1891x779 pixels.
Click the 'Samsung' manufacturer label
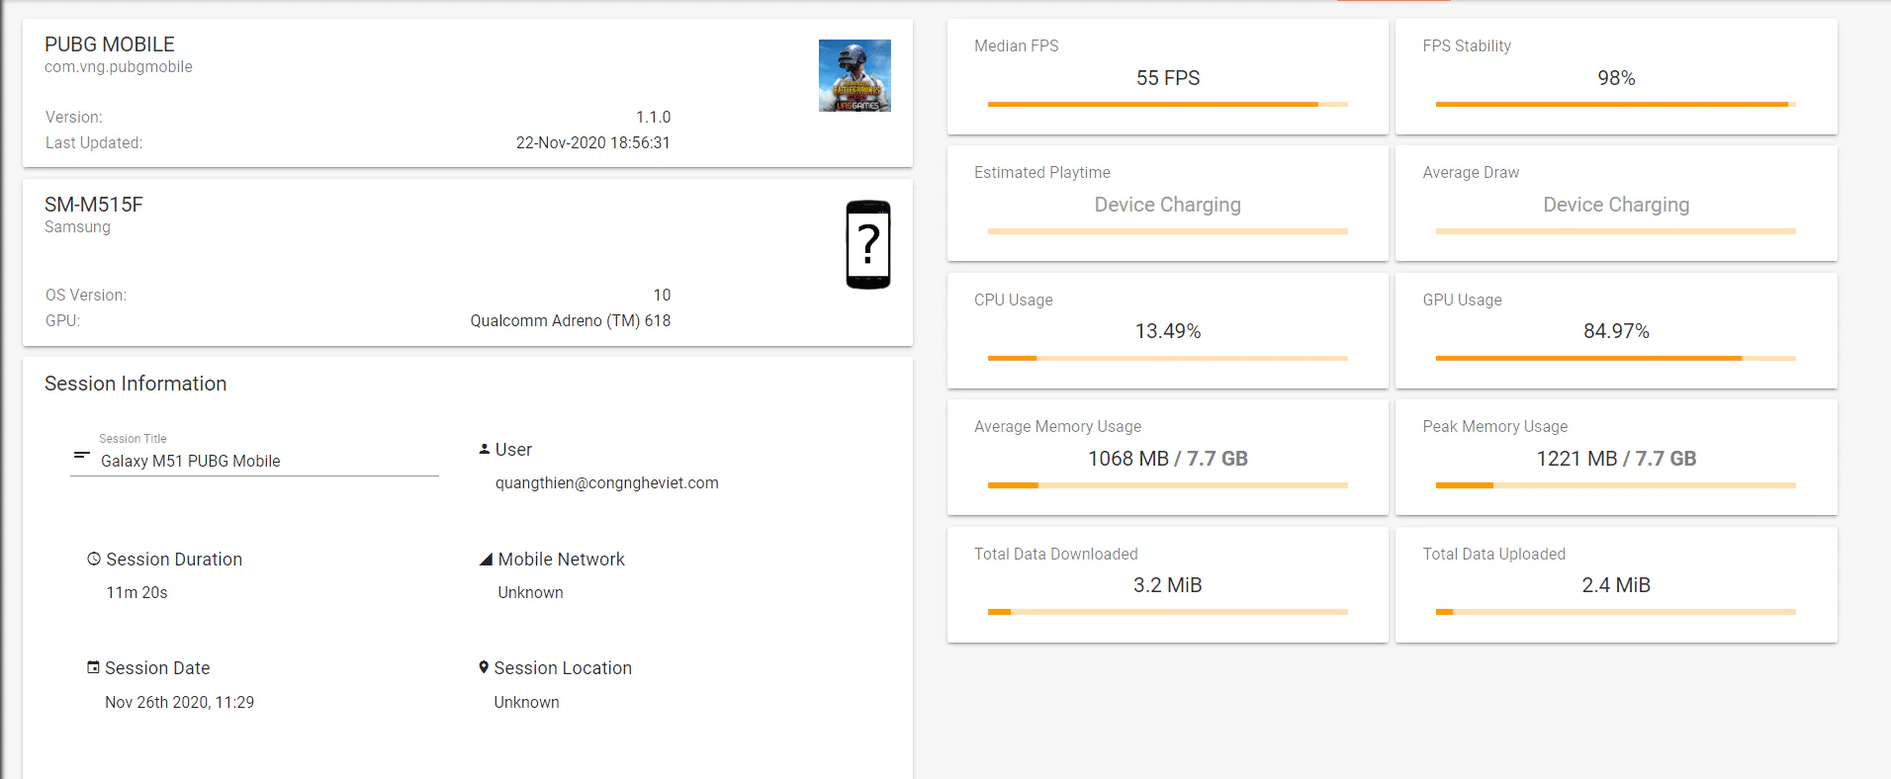(78, 227)
